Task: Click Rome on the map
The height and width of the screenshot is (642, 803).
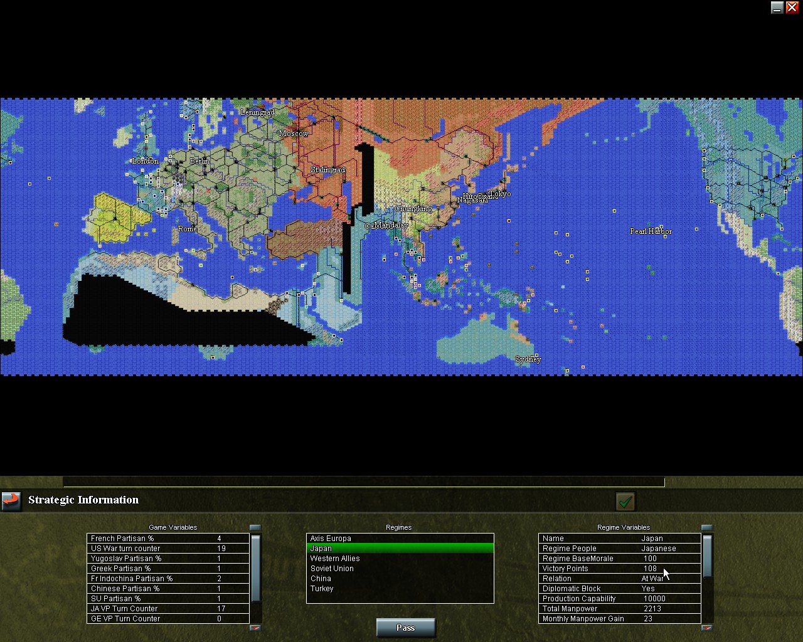Action: pyautogui.click(x=188, y=229)
